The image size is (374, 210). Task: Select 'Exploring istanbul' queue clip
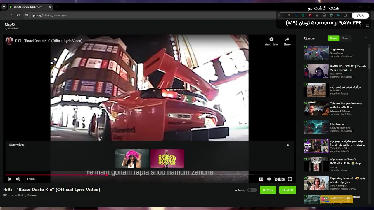coord(335,183)
